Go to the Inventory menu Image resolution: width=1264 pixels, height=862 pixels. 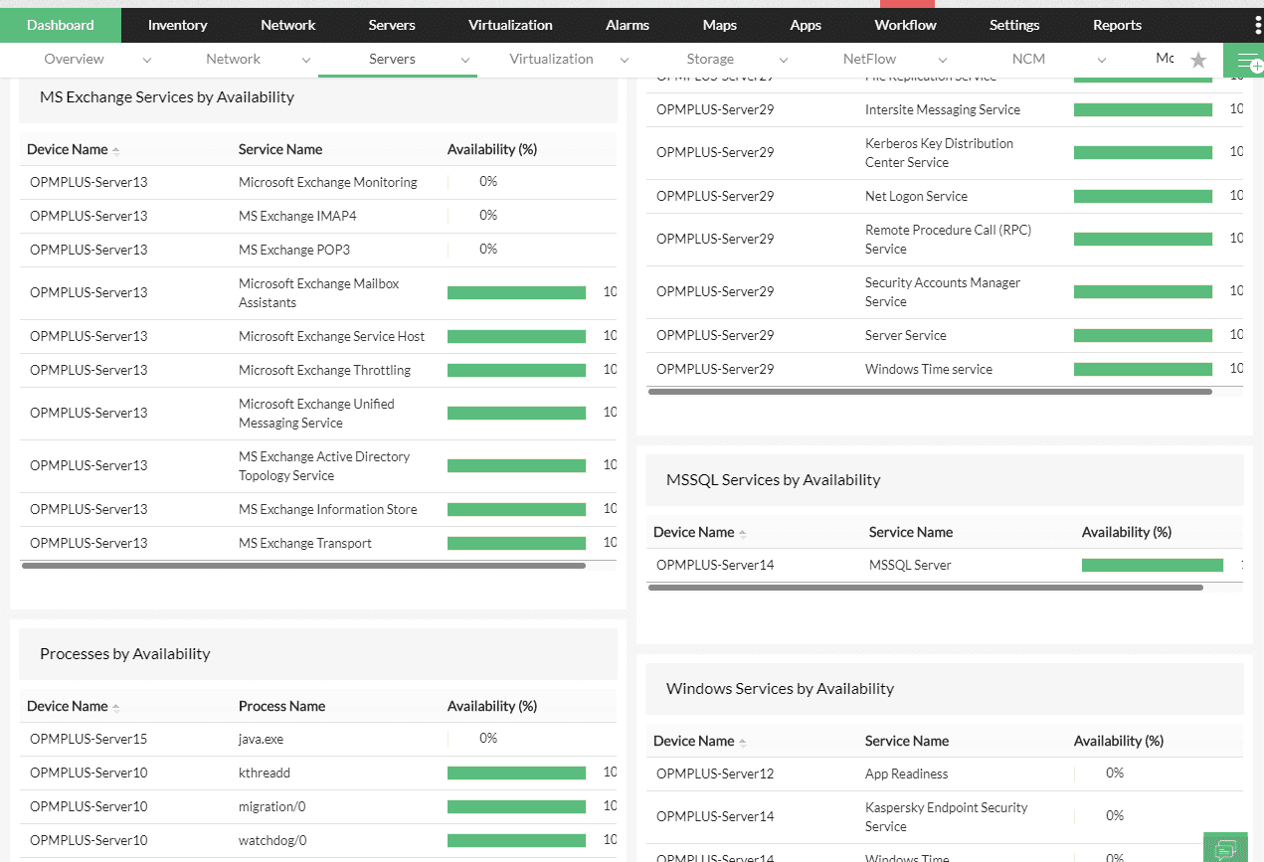[177, 25]
